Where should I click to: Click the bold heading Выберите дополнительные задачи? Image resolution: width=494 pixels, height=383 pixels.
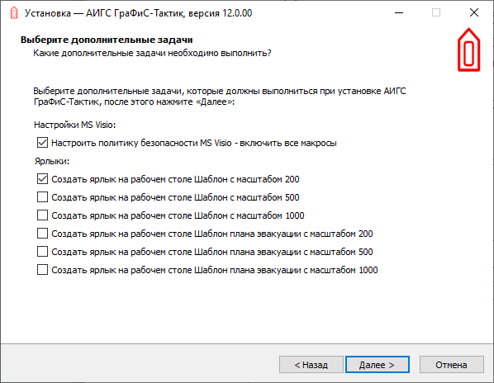coord(107,40)
